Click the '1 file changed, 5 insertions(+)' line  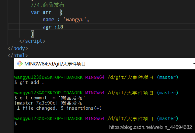(59, 108)
